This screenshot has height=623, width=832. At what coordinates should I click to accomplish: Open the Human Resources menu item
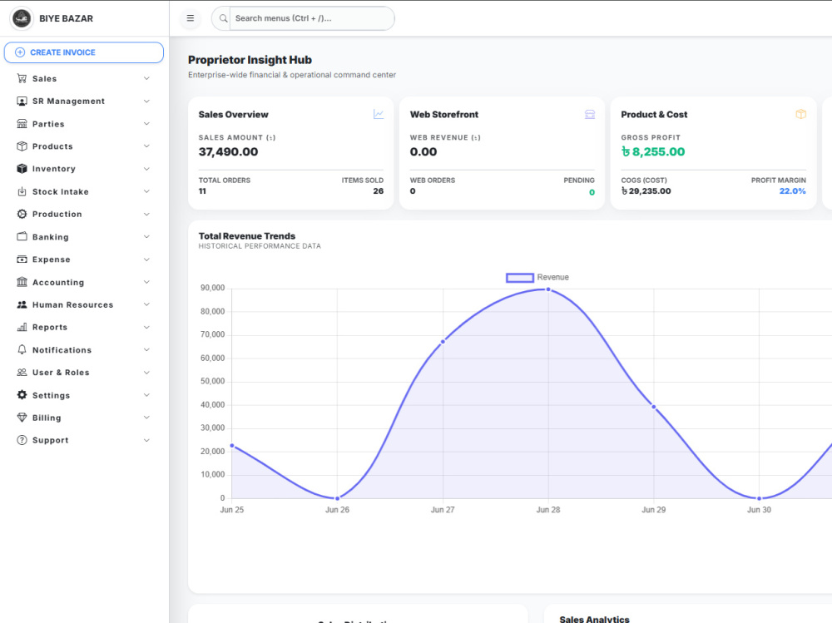[x=84, y=304]
